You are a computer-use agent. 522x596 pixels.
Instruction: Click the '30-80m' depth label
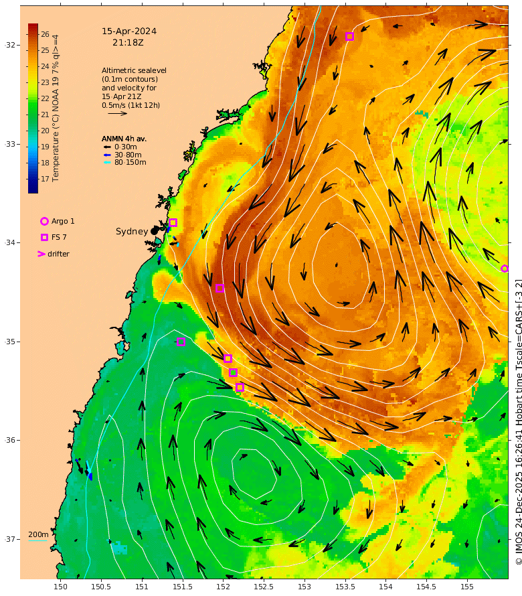(x=128, y=155)
